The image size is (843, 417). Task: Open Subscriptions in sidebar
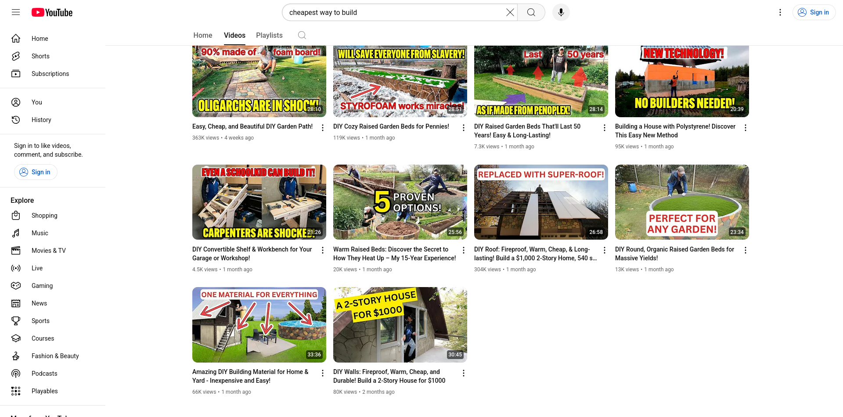[x=53, y=74]
